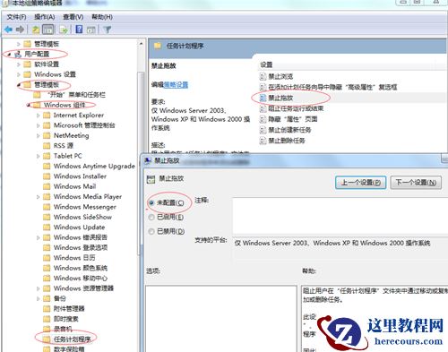The image size is (448, 352).
Task: Open the 帮助(H) menu
Action: (x=102, y=17)
